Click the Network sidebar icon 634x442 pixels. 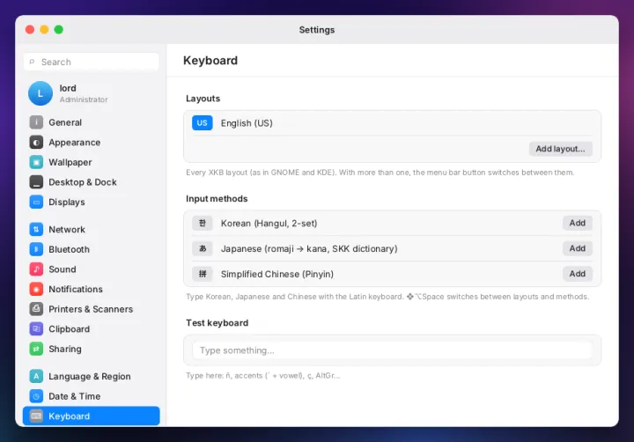click(36, 229)
